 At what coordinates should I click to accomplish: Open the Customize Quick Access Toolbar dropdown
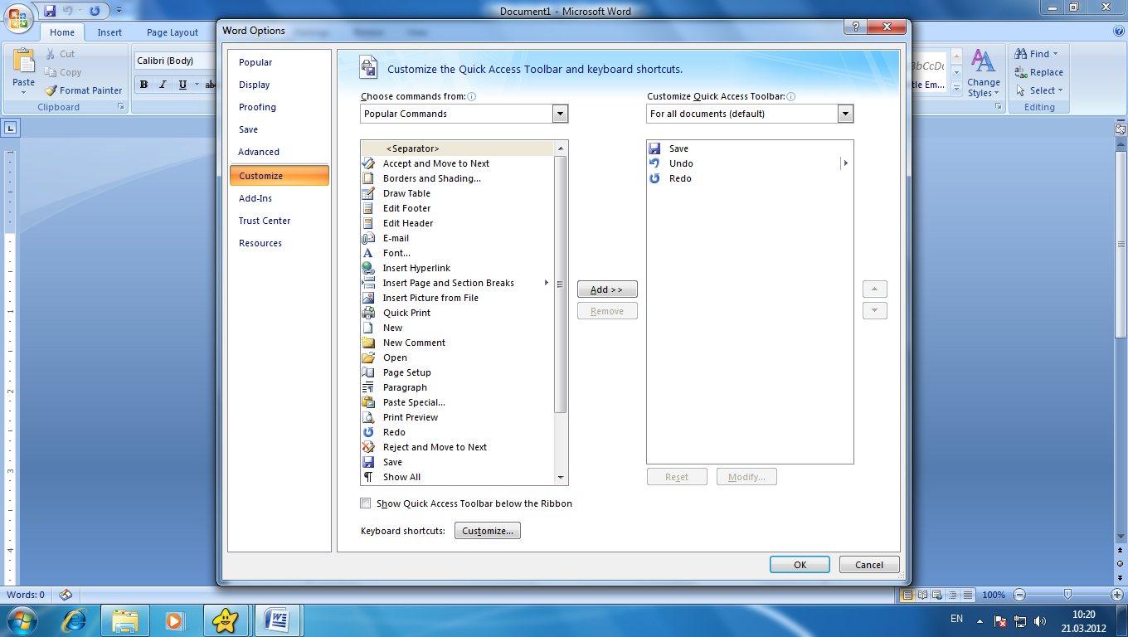(x=845, y=114)
